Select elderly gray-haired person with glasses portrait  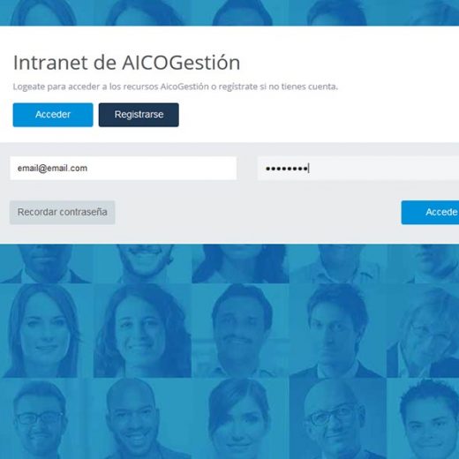423,331
